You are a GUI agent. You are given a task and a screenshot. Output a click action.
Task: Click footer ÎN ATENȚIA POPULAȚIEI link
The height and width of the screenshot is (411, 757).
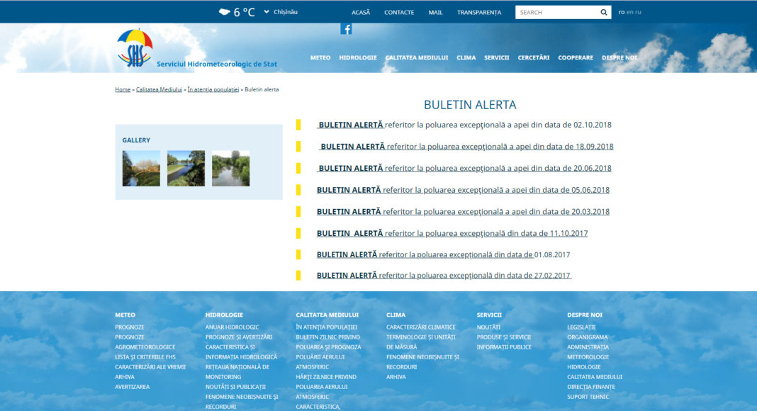(x=326, y=327)
